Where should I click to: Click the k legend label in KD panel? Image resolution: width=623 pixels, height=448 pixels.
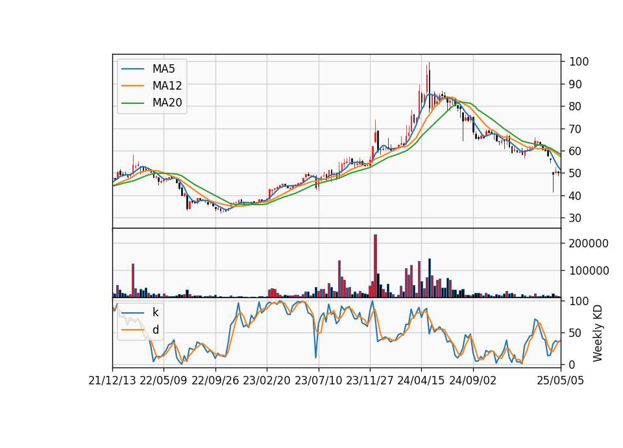point(155,312)
